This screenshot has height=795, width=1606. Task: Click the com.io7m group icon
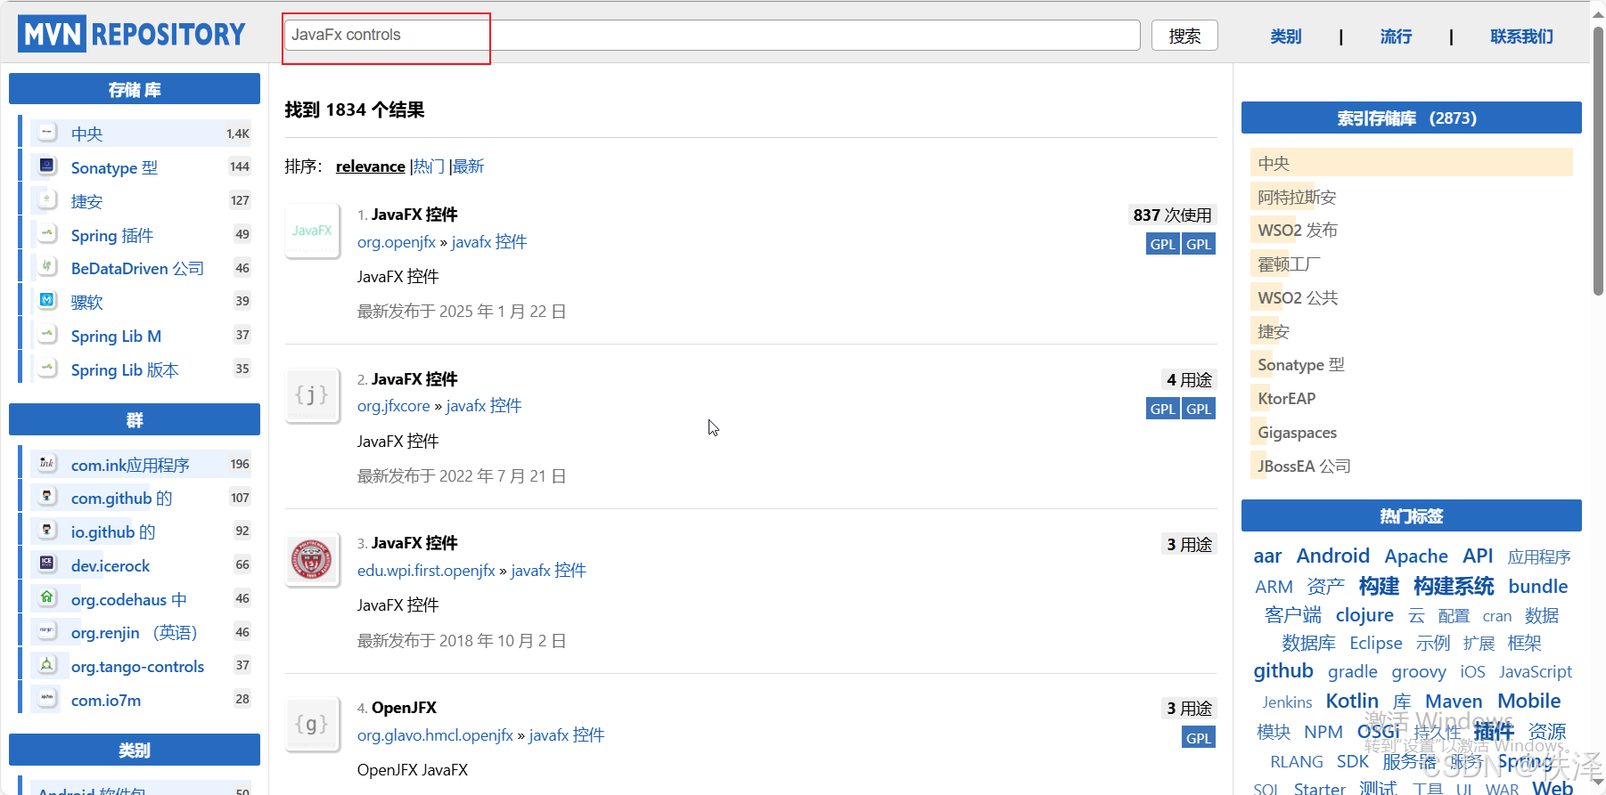click(x=47, y=699)
